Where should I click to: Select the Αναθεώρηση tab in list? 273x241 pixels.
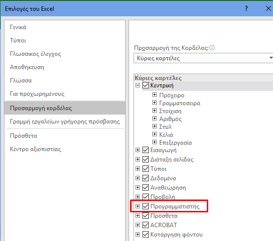[x=168, y=188]
